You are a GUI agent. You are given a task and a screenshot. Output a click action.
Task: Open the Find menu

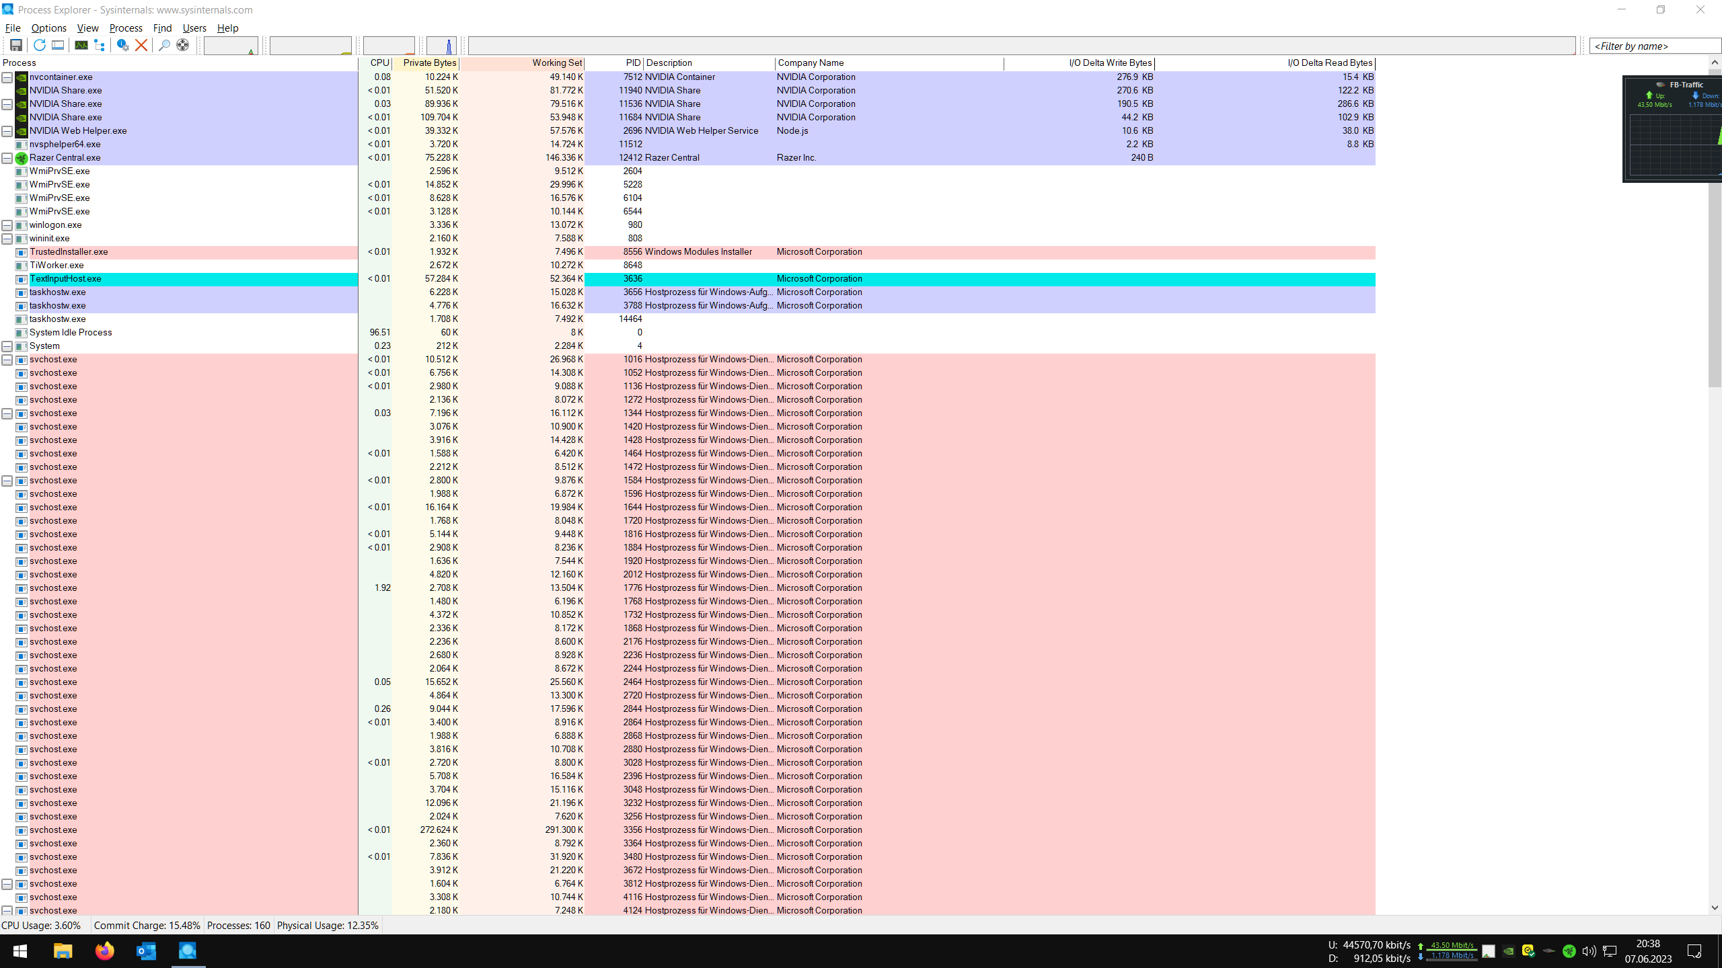coord(162,28)
